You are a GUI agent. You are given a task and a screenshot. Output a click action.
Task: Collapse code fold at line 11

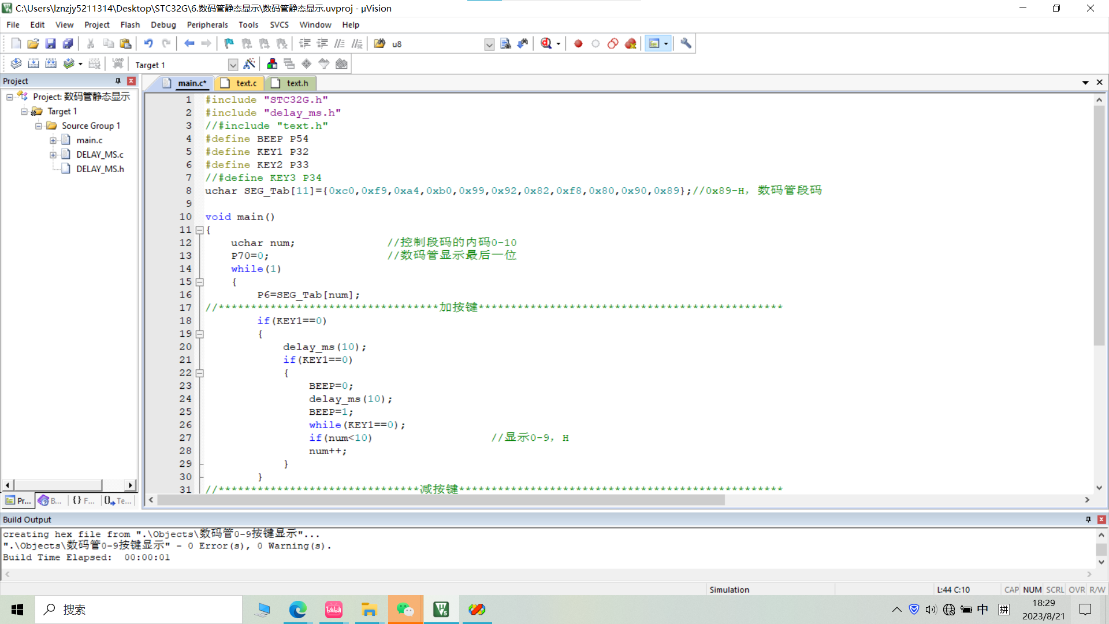coord(200,230)
